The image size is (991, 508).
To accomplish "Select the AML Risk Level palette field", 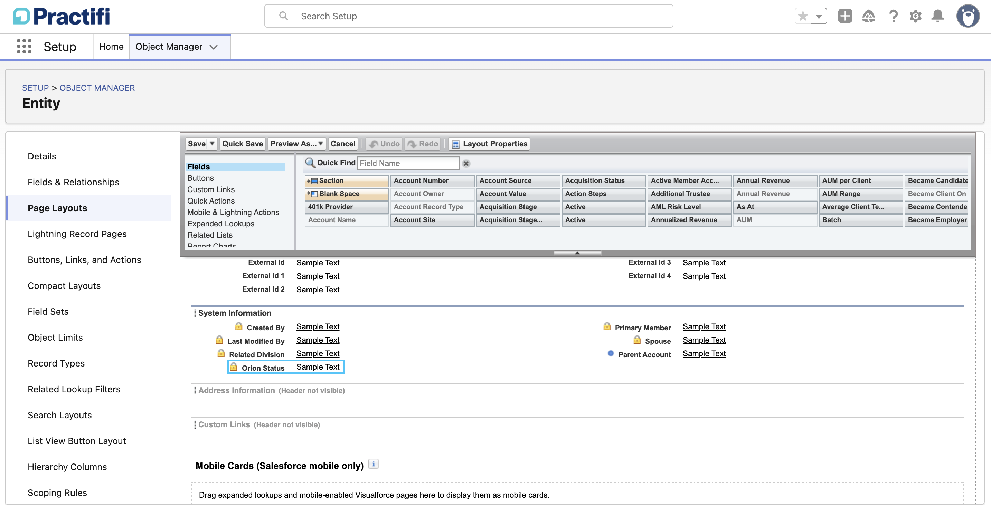I will tap(689, 207).
